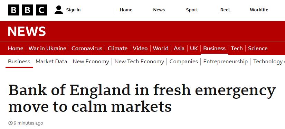
Task: Select War in Ukraine section
Action: pos(47,48)
